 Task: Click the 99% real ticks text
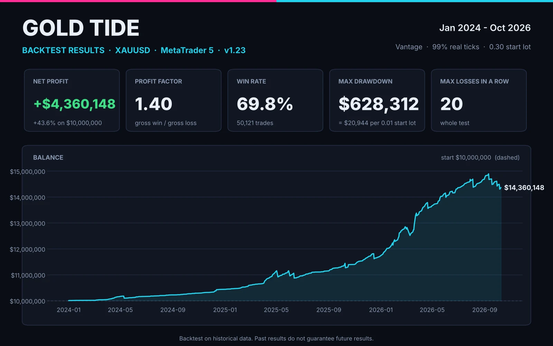click(456, 47)
